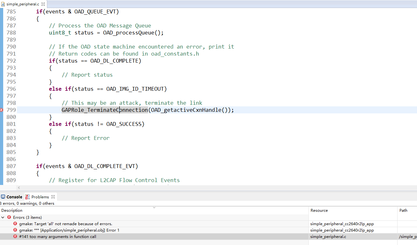The image size is (417, 245).
Task: Click OAD_QUEUE_EVT on line 785
Action: (x=95, y=11)
